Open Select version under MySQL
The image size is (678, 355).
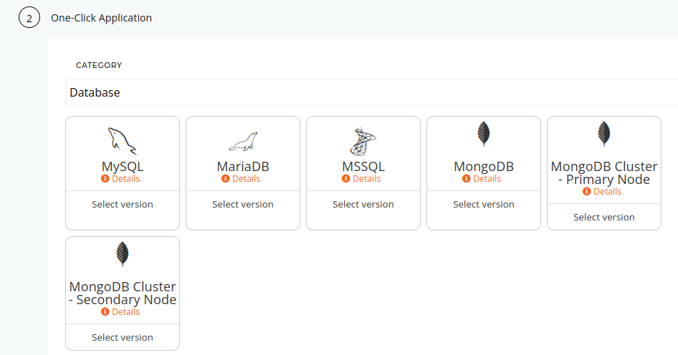pos(123,204)
